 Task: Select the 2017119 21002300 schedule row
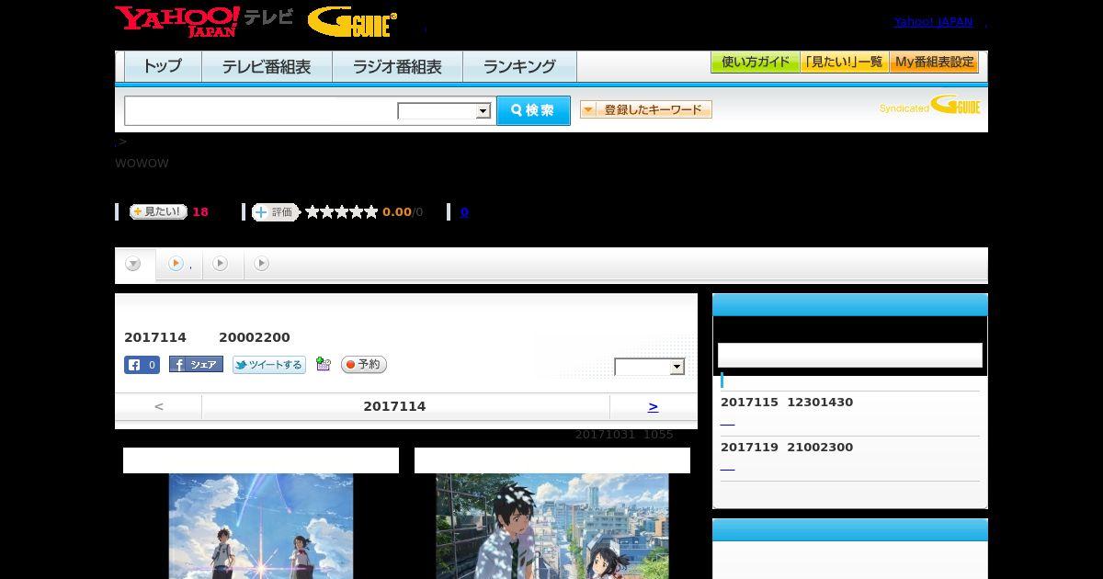787,448
